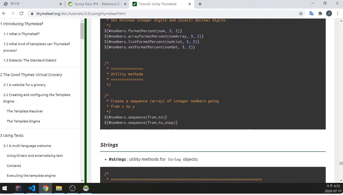
Task: Open the HS app from taskbar
Action: coord(86,188)
